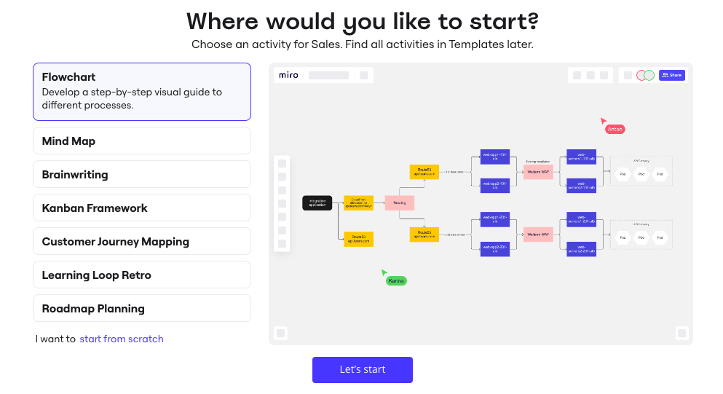The height and width of the screenshot is (394, 723).
Task: Click the pink Routing node in the flowchart
Action: pos(400,203)
